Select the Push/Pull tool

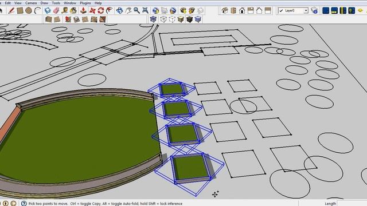point(83,10)
